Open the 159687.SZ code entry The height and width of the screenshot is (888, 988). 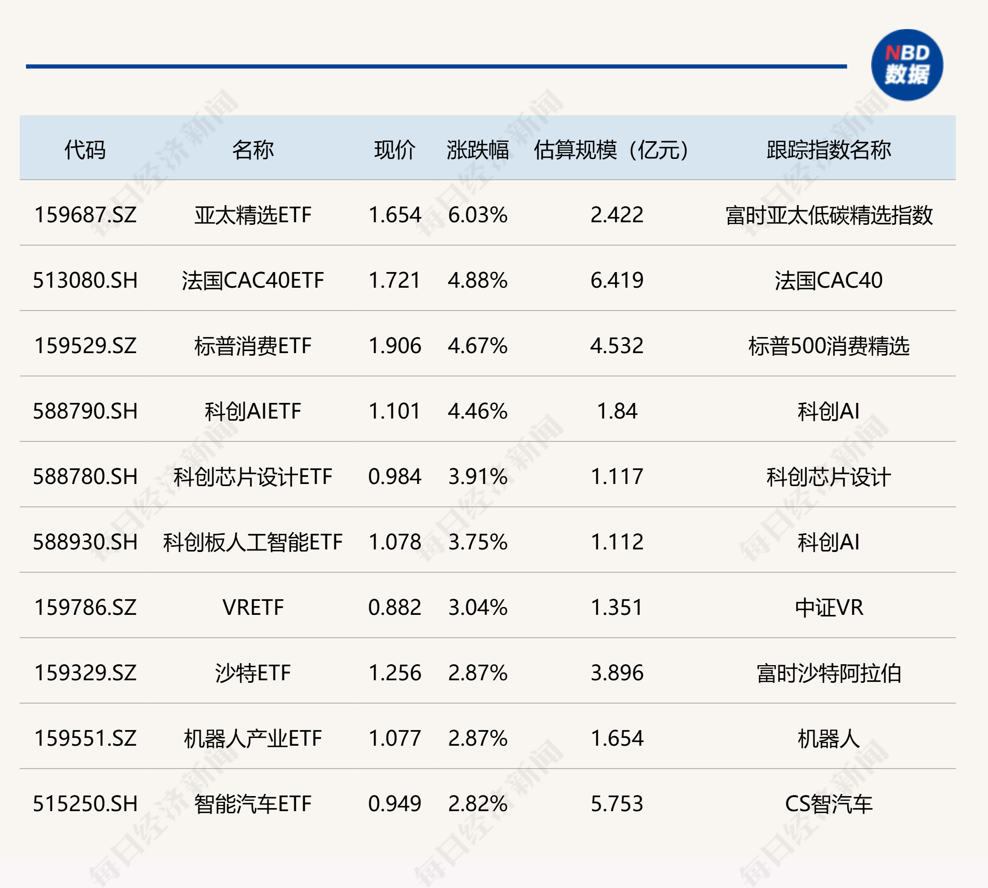pos(86,214)
